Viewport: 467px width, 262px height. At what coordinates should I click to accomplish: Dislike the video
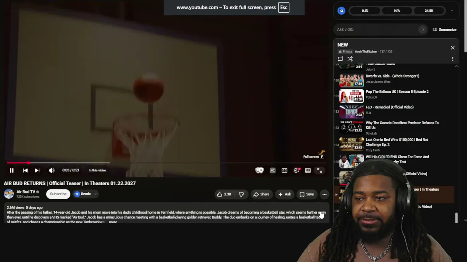[241, 194]
